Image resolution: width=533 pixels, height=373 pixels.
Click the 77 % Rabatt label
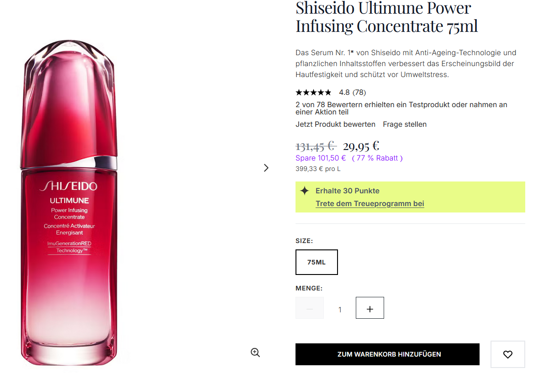coord(377,158)
